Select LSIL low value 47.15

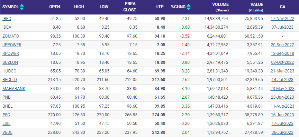(104, 124)
